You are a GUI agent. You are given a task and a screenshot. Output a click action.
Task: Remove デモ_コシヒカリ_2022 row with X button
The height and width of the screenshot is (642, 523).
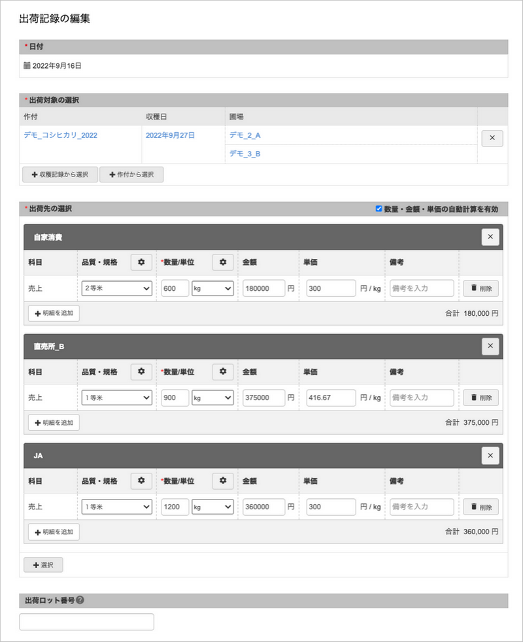492,138
